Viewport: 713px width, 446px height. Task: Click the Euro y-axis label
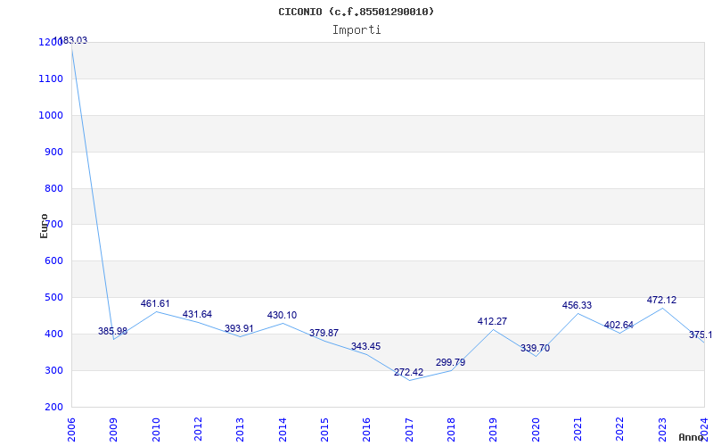click(x=44, y=227)
